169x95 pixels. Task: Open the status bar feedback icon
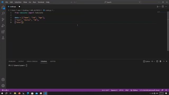(x=162, y=90)
